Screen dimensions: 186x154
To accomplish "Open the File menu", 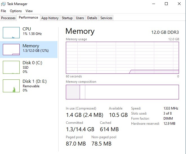I will [3, 11].
